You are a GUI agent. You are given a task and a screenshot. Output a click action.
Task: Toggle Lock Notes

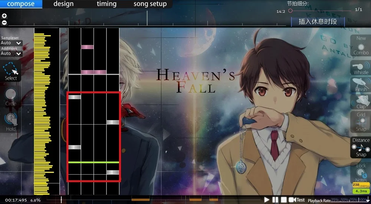point(361,172)
